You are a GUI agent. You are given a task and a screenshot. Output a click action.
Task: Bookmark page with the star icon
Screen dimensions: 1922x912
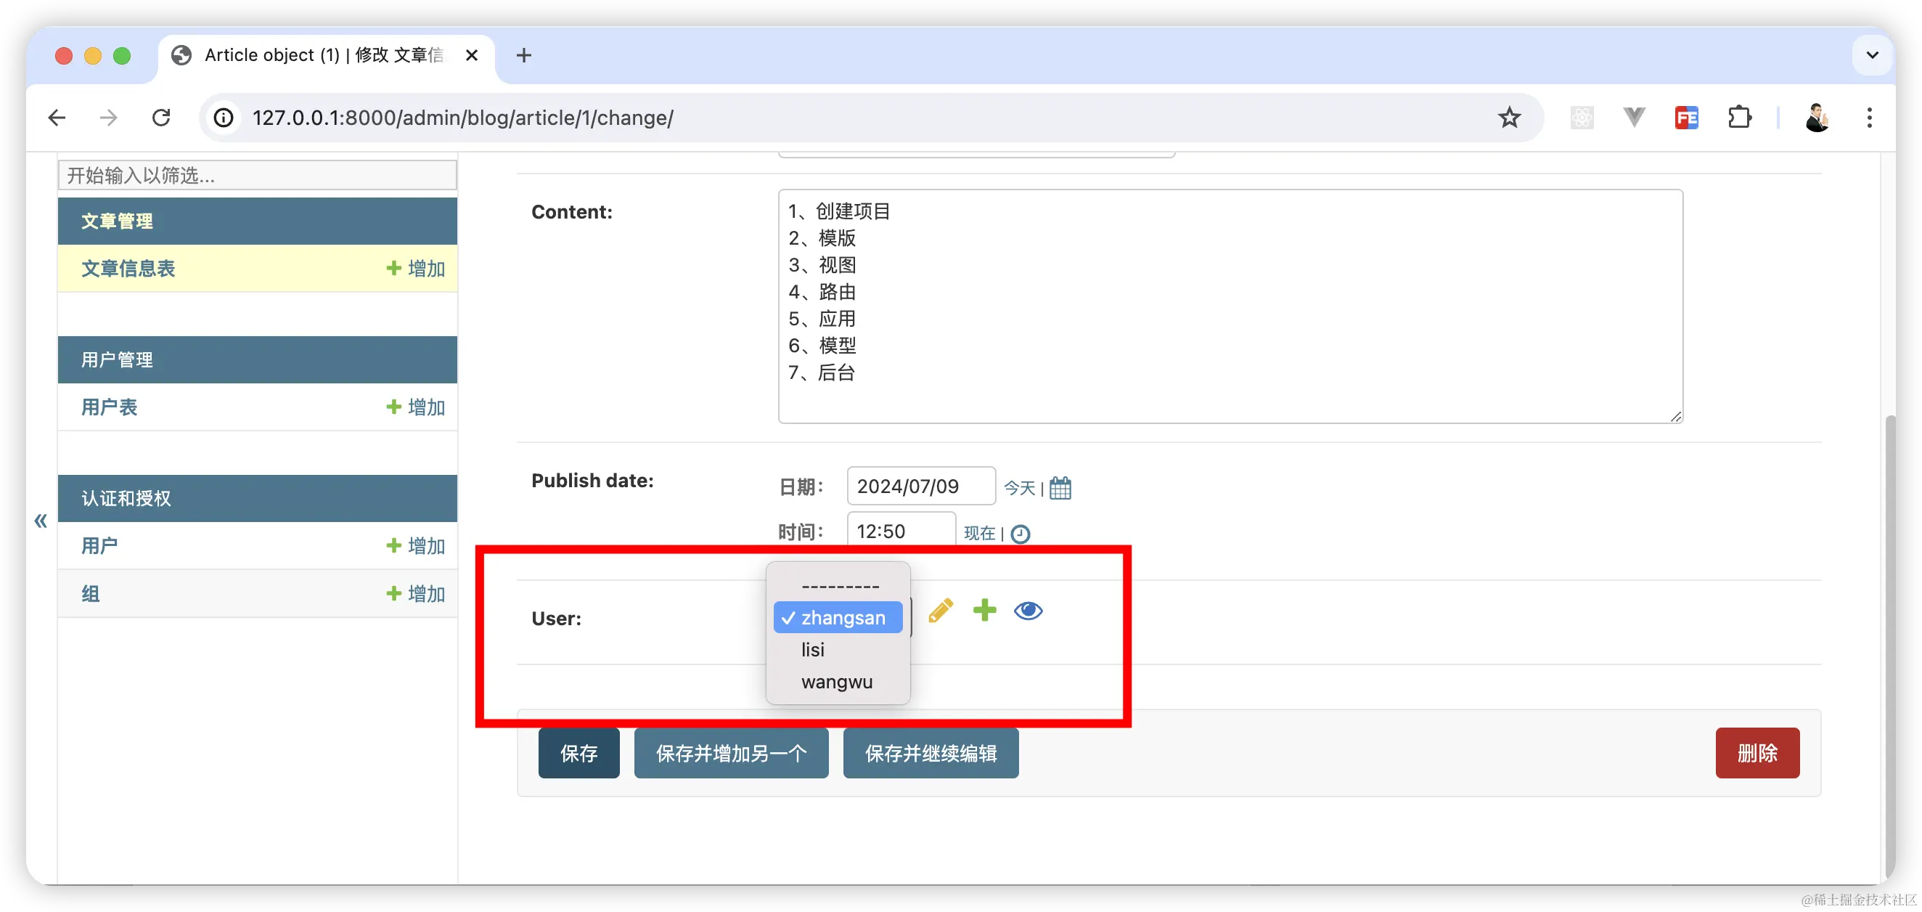click(x=1509, y=117)
